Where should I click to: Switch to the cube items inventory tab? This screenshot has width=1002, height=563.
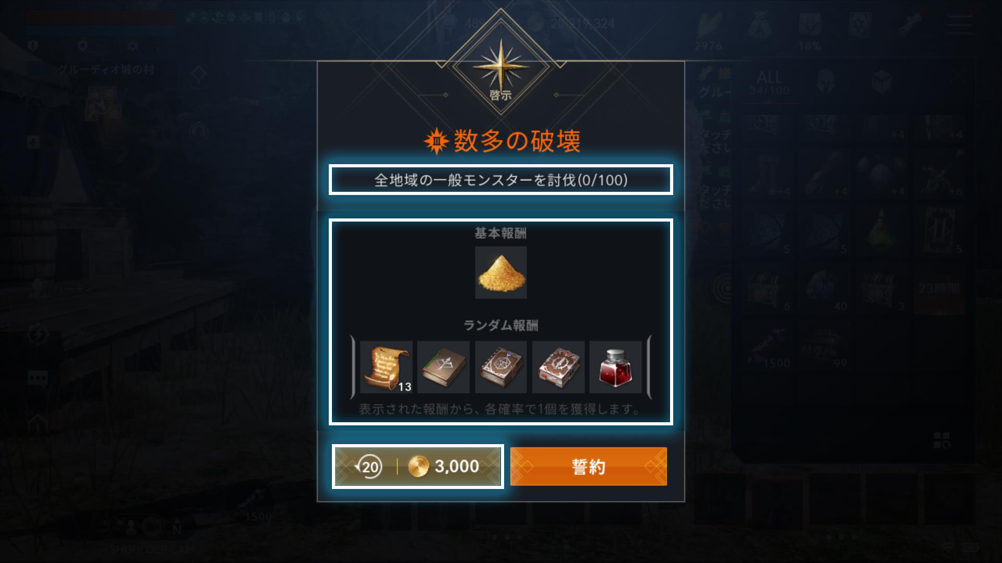tap(881, 82)
